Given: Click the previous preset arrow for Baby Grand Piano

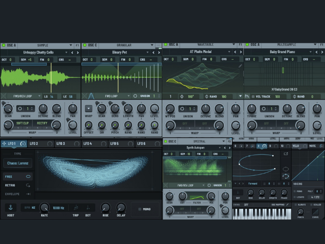Looking at the screenshot, I should coord(315,52).
